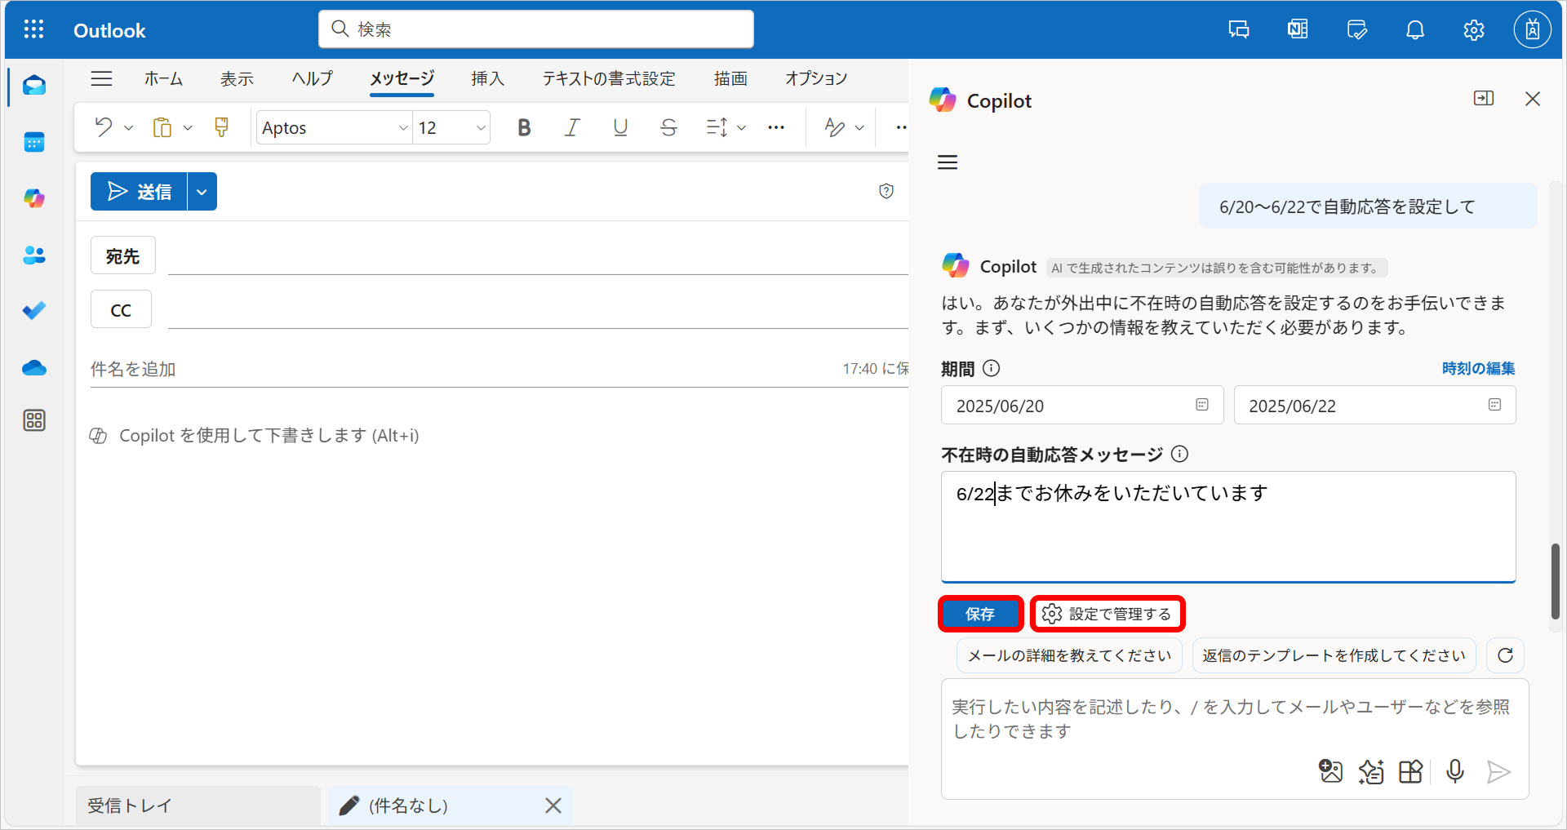This screenshot has height=830, width=1567.
Task: Open the Mail icon in left sidebar
Action: tap(34, 85)
